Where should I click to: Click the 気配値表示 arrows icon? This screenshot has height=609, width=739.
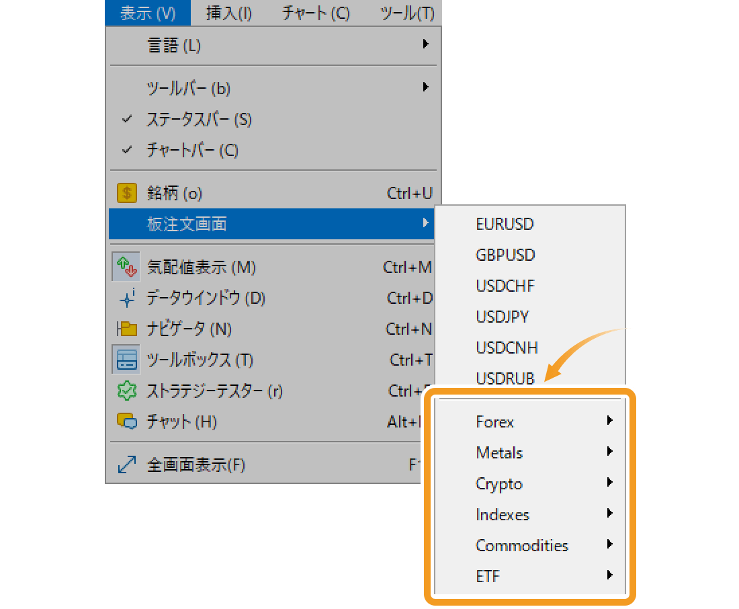tap(126, 267)
